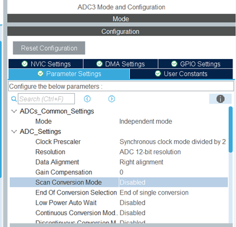
Task: Collapse the ADC_Settings group
Action: coord(14,131)
